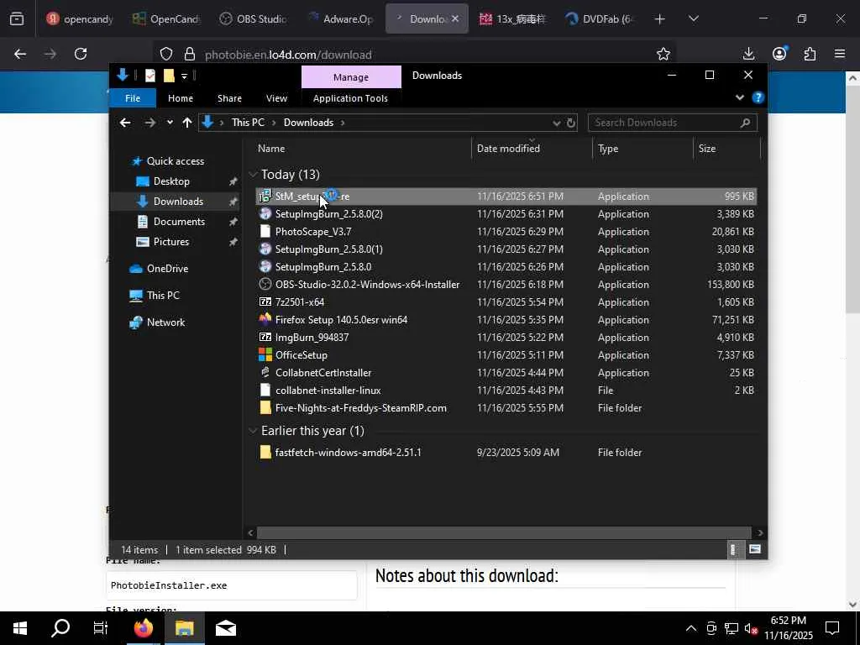The width and height of the screenshot is (860, 645).
Task: Select the OBS-Studio-32.0.2-Windows-x64-Installer file
Action: click(x=506, y=284)
